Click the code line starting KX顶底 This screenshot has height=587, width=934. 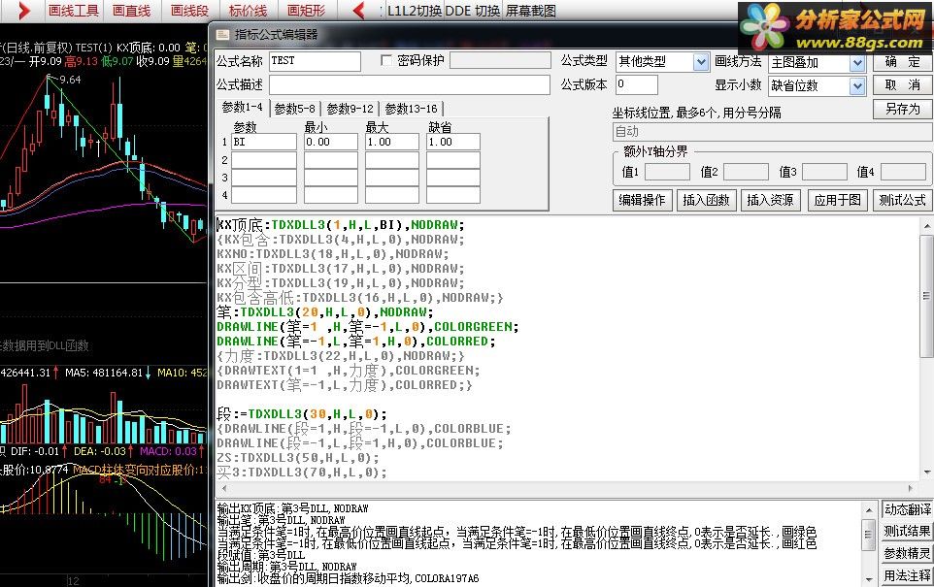click(x=340, y=225)
